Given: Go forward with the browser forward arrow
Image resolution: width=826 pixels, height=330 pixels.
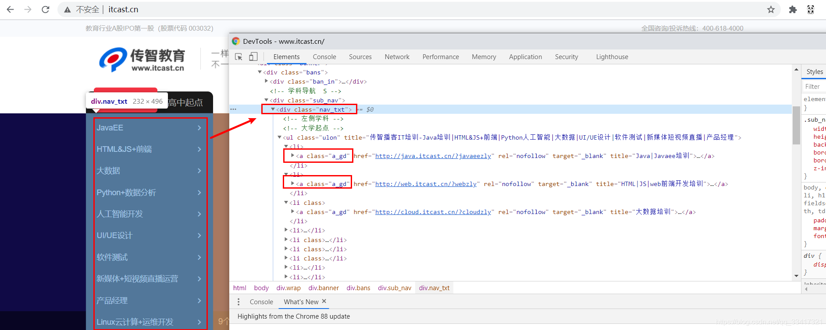Looking at the screenshot, I should point(28,9).
